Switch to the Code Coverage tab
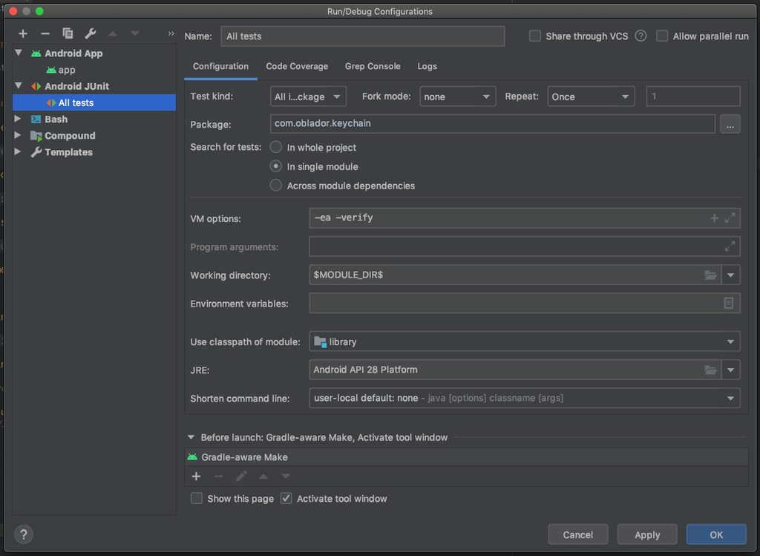 pos(297,66)
